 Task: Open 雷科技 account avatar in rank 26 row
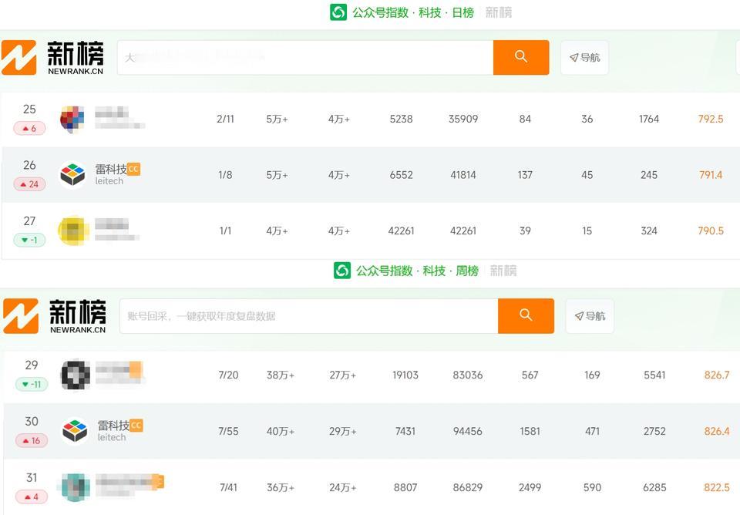click(72, 175)
